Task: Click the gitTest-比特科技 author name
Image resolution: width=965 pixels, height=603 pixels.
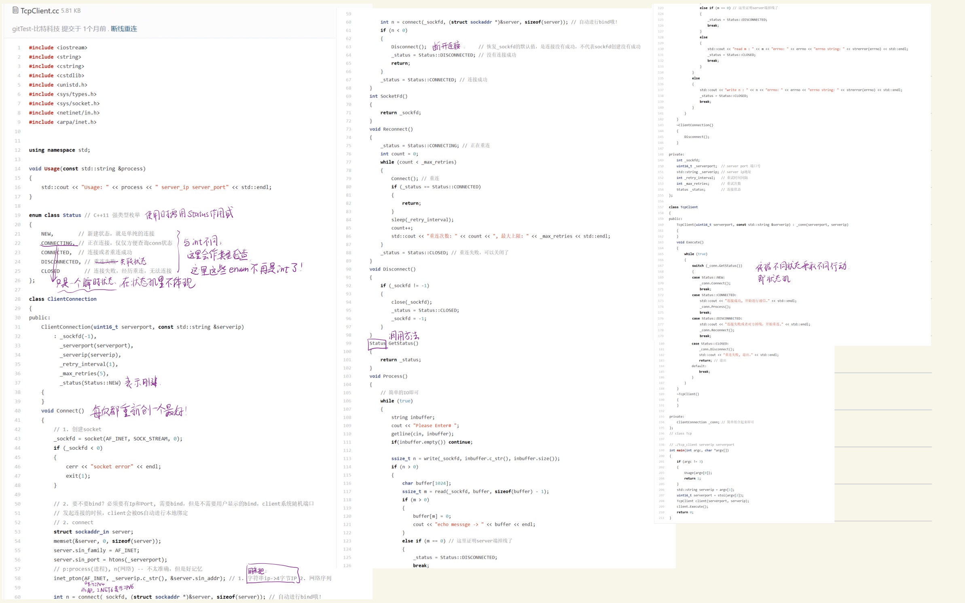Action: pyautogui.click(x=36, y=29)
